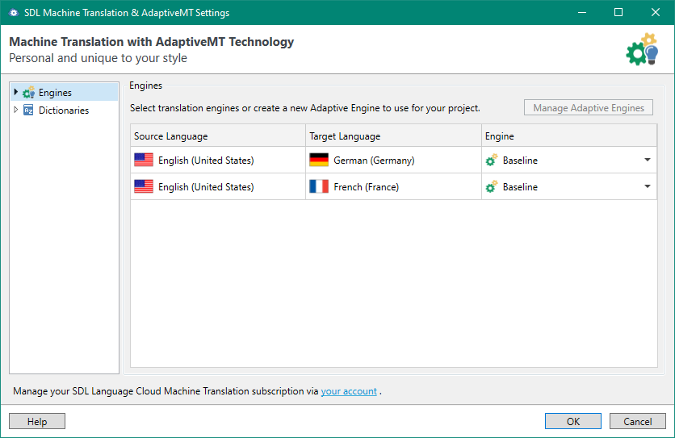Select the English (United States) cell in French row
The image size is (675, 438).
pyautogui.click(x=218, y=186)
